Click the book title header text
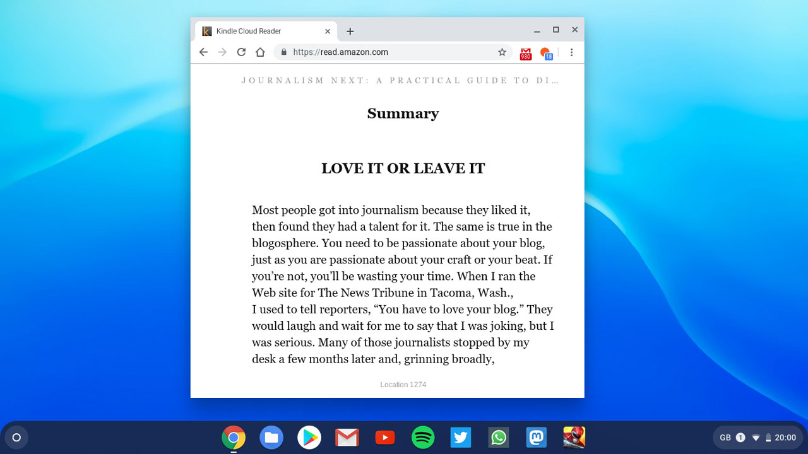 [x=400, y=81]
